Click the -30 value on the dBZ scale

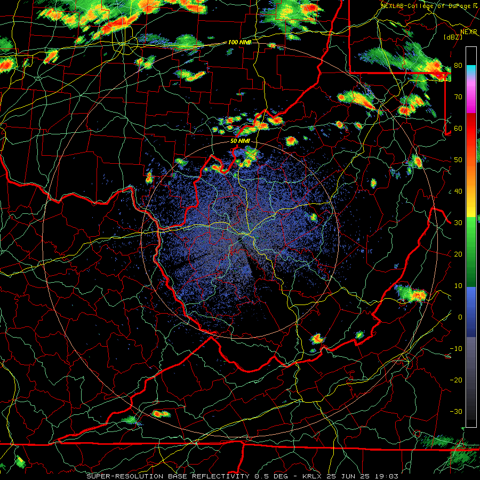[x=456, y=411]
